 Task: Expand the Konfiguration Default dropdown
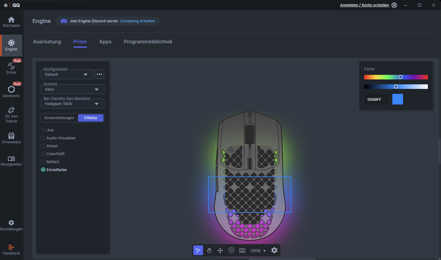click(67, 74)
